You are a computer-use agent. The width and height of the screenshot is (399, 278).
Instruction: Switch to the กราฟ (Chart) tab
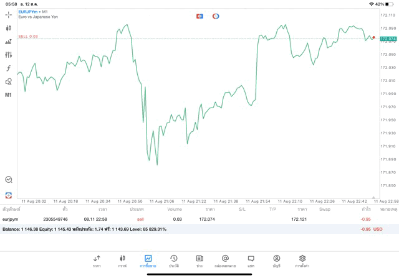(122, 261)
